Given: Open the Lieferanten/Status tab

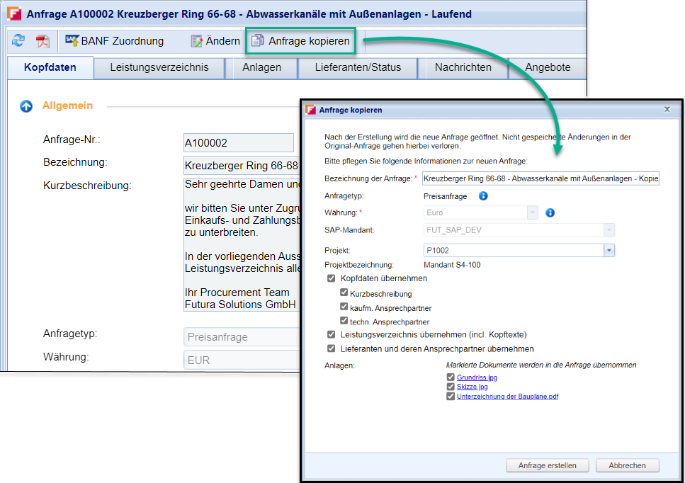Looking at the screenshot, I should (358, 68).
